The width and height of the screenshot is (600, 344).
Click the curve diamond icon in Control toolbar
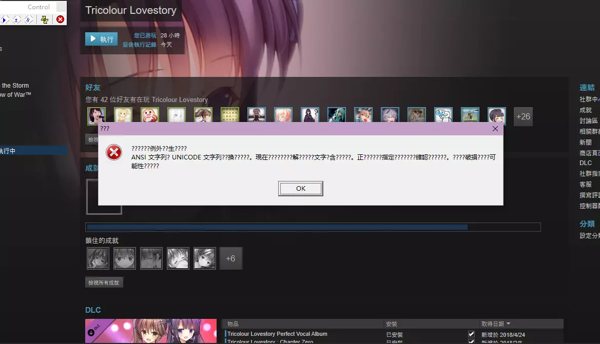(x=28, y=19)
